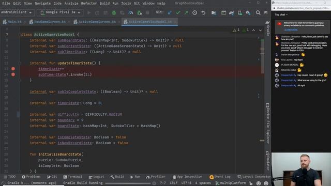Viewport: 331px width, 186px height.
Task: Expand the Top chat dropdown
Action: tap(281, 14)
